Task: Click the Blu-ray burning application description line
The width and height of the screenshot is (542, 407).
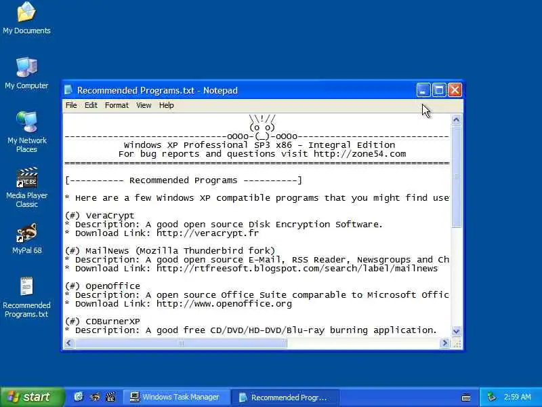Action: (x=251, y=330)
